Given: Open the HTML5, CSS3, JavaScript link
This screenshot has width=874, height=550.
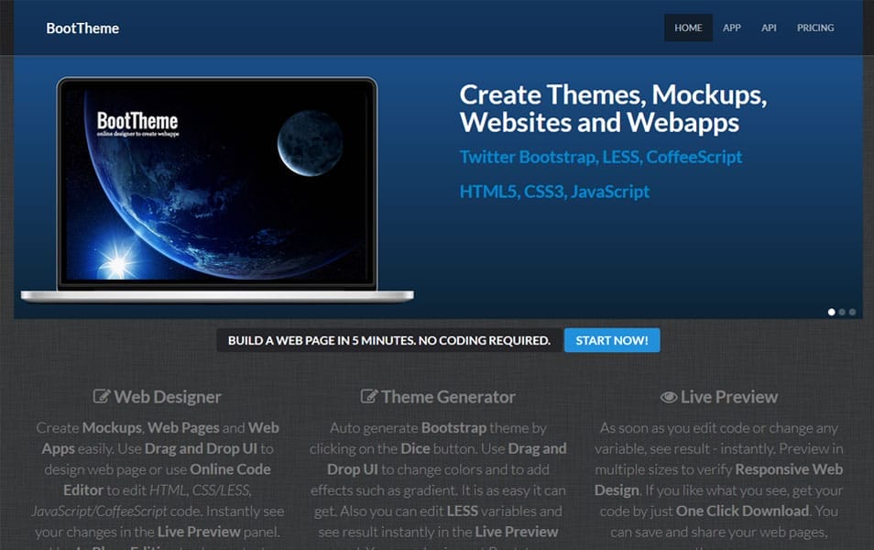Looking at the screenshot, I should [553, 191].
